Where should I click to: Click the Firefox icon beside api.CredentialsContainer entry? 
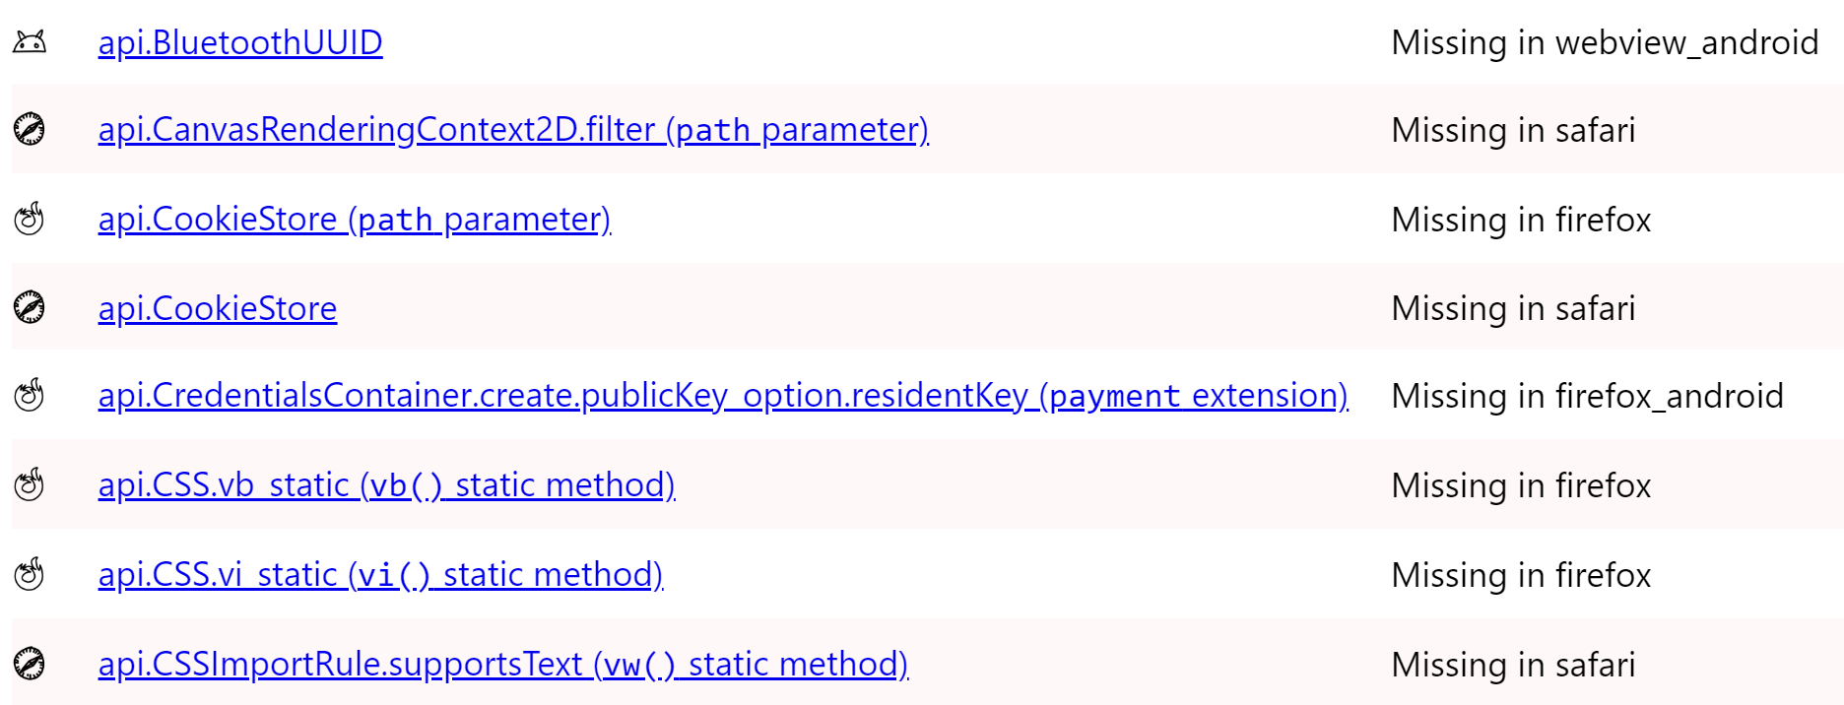tap(30, 396)
